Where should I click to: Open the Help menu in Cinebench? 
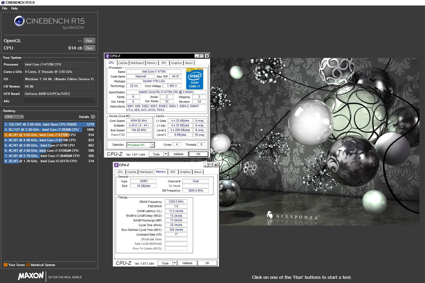coord(14,8)
